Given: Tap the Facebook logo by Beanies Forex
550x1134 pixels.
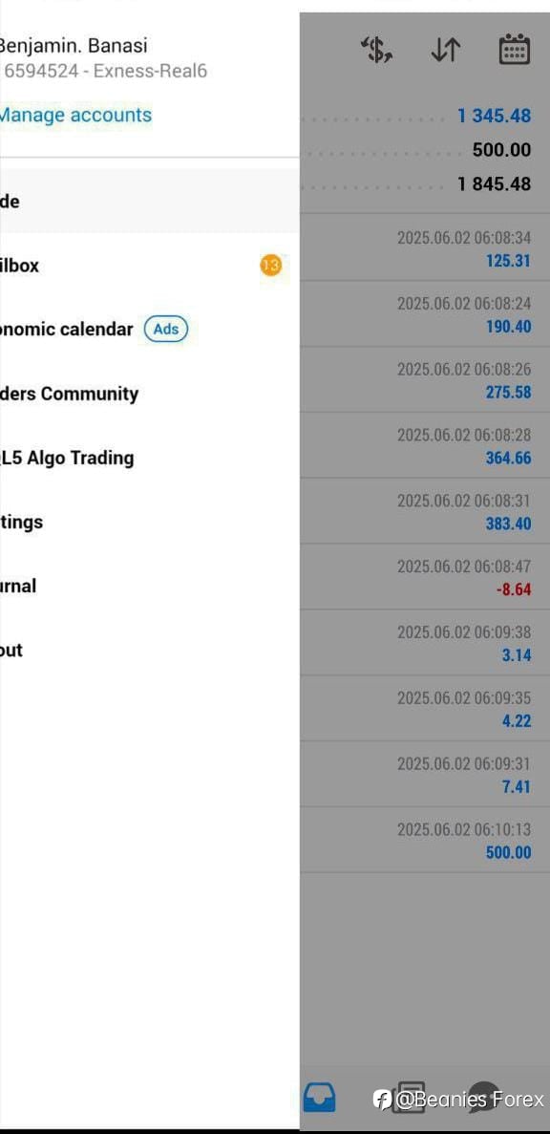Looking at the screenshot, I should tap(382, 1100).
